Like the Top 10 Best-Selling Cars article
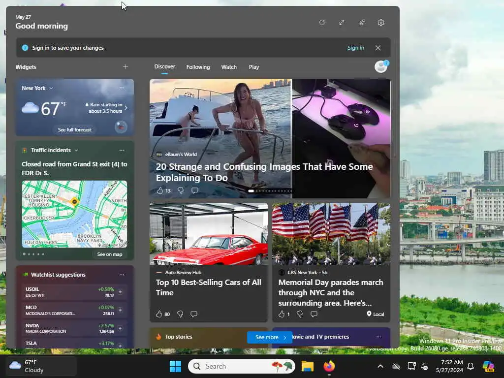 pos(159,314)
